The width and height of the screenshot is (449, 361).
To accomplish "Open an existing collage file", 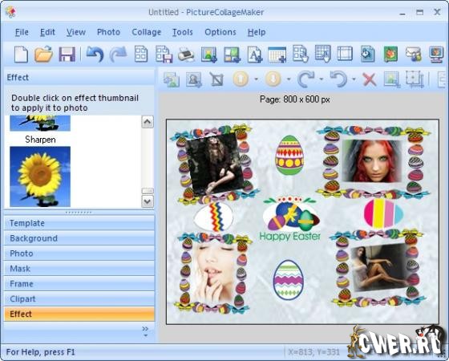I will pyautogui.click(x=43, y=55).
